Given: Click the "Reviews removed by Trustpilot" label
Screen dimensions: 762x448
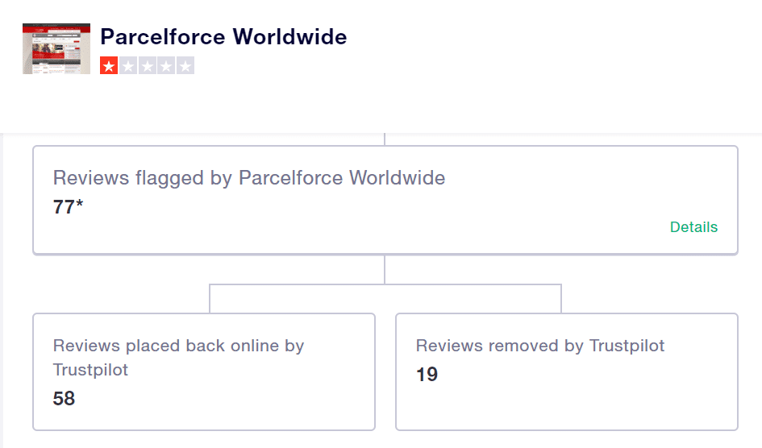Looking at the screenshot, I should [540, 346].
